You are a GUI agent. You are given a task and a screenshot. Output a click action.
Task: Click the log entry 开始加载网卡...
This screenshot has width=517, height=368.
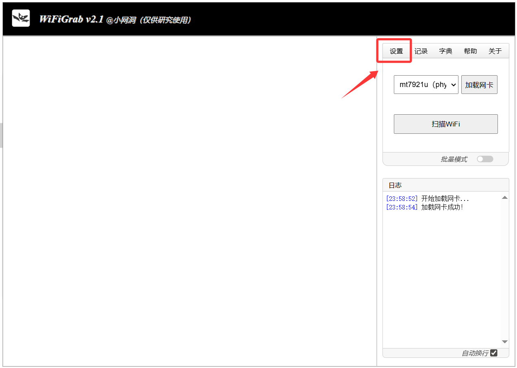[445, 199]
